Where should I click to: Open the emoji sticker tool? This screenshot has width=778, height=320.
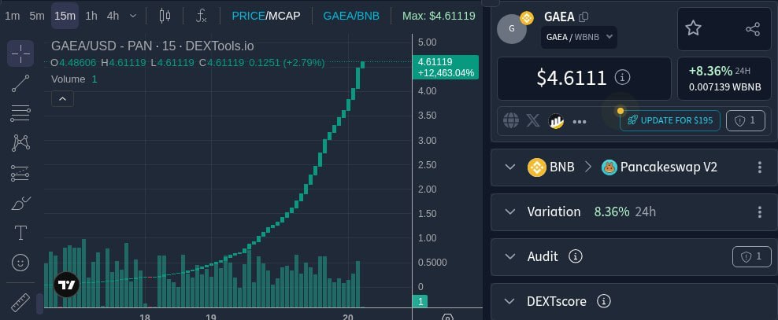[20, 263]
